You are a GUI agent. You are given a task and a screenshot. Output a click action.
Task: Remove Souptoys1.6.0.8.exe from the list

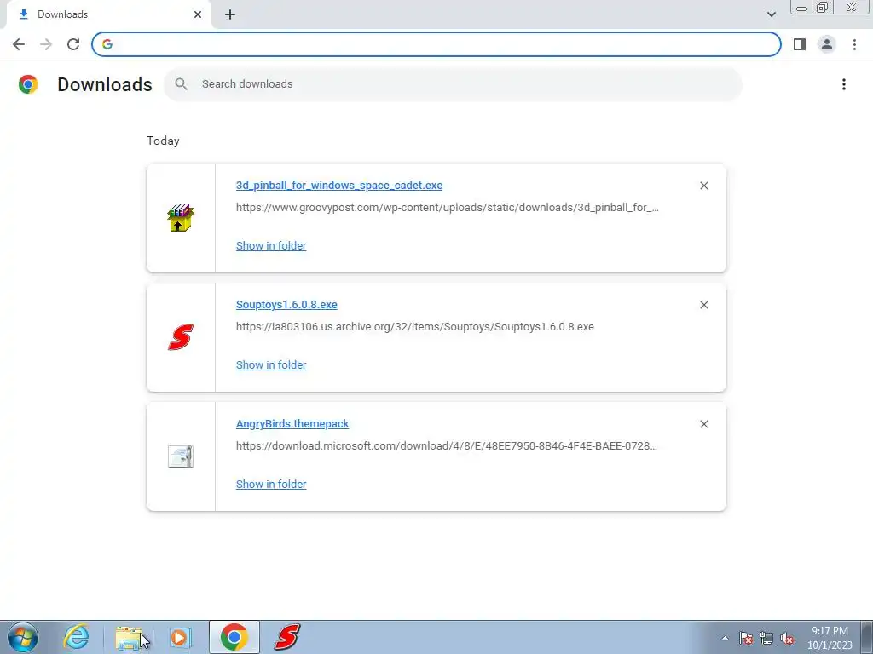click(x=703, y=305)
